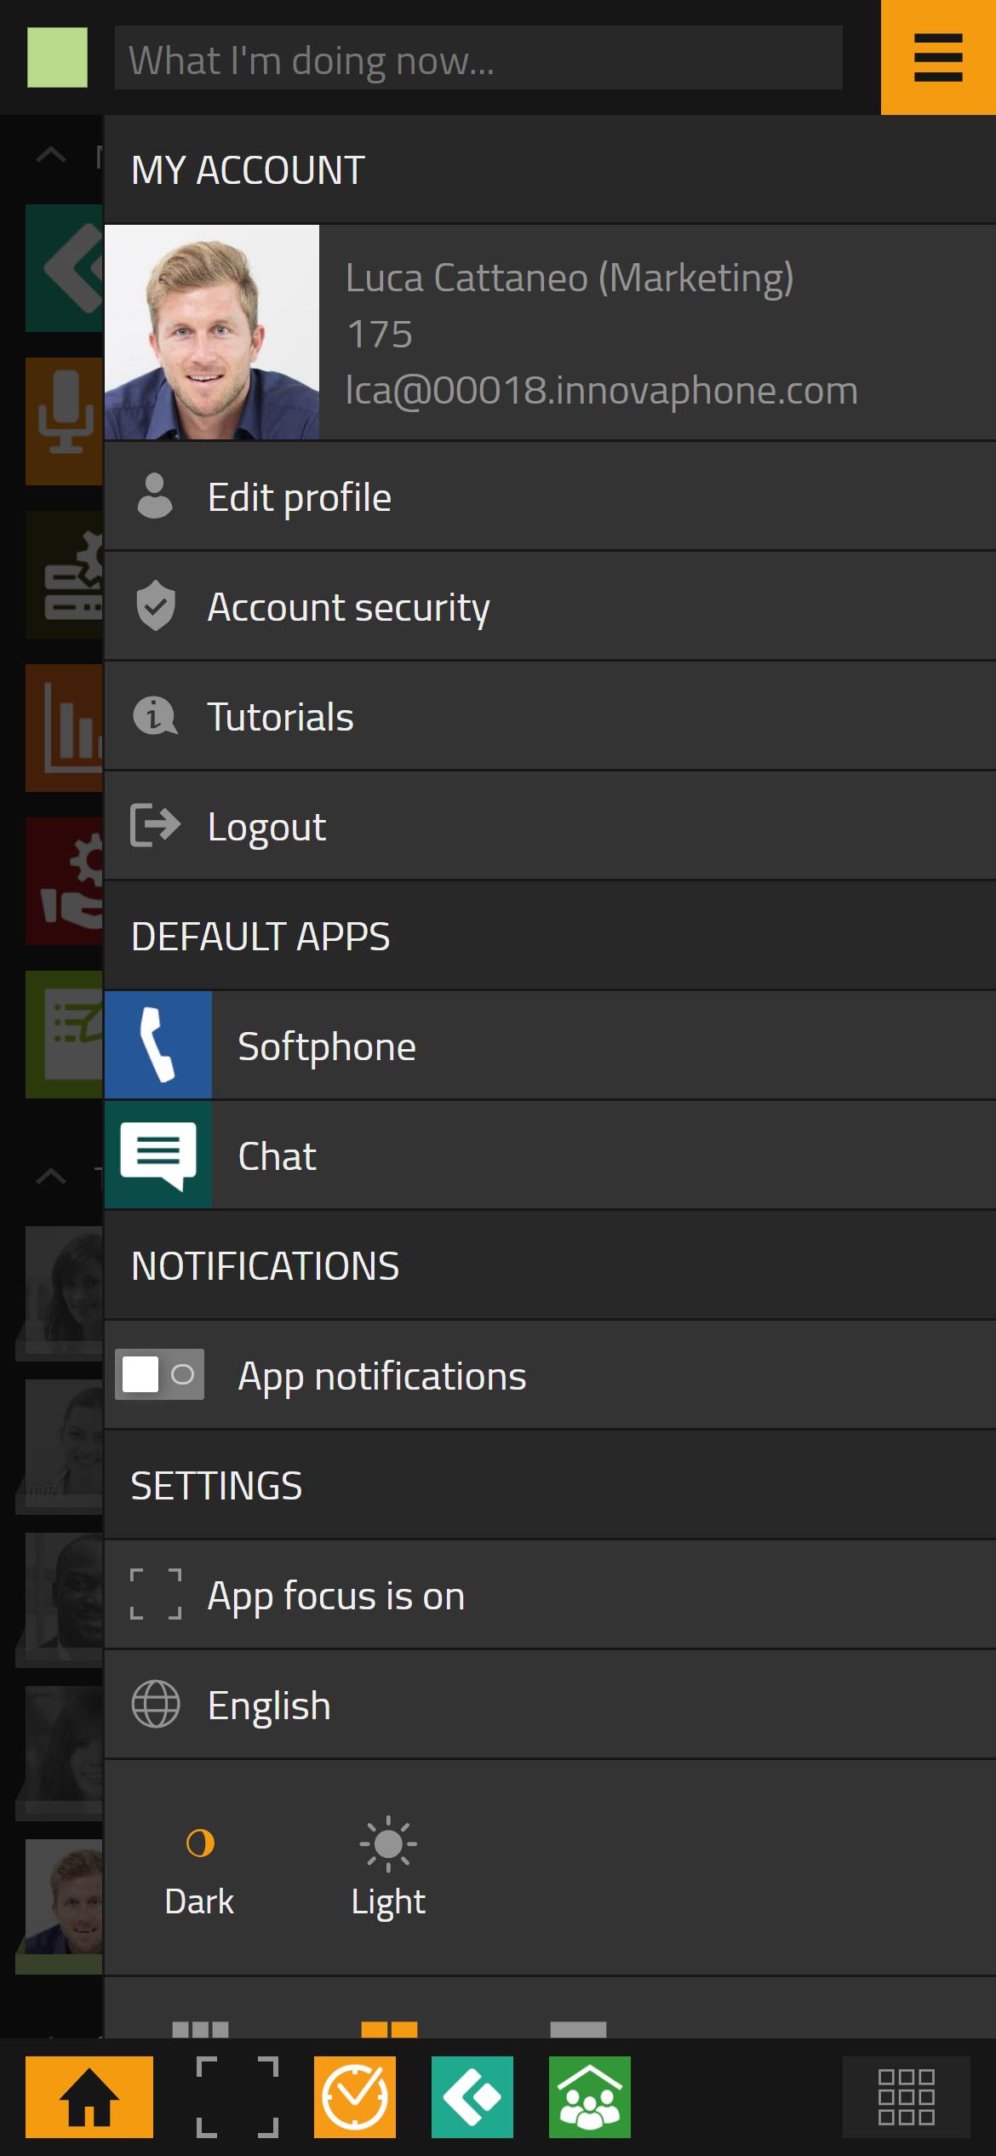The width and height of the screenshot is (996, 2156).
Task: Open the all apps grid
Action: point(907,2096)
